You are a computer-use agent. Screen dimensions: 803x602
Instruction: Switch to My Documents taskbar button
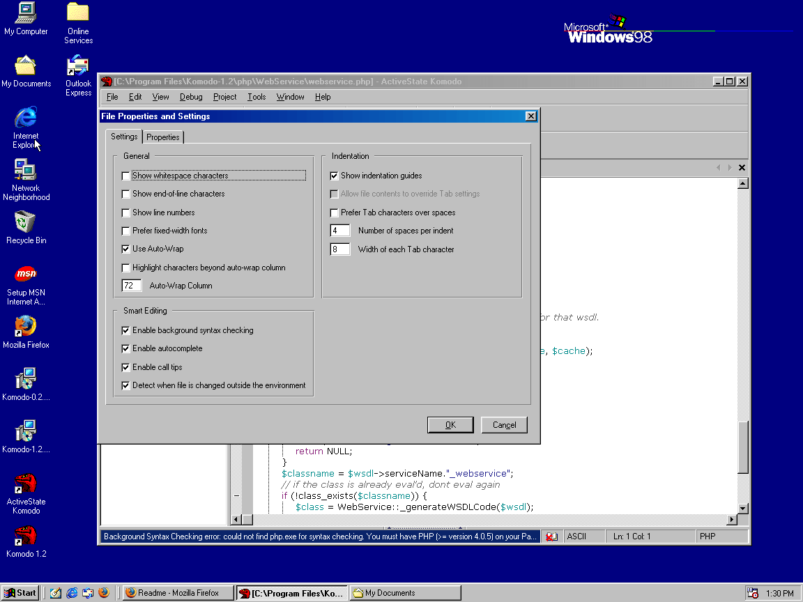pos(405,593)
